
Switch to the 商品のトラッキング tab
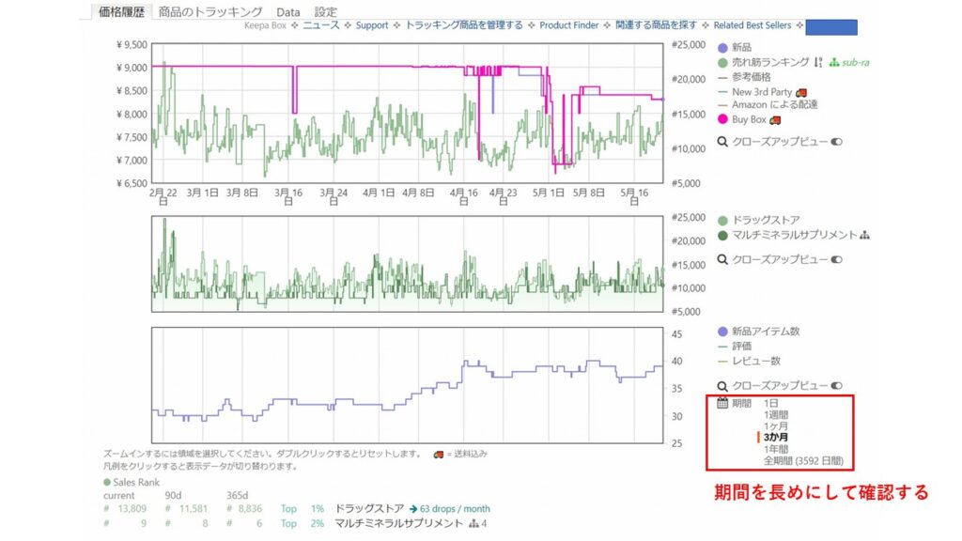[x=210, y=12]
